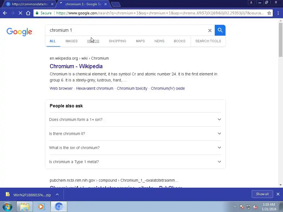Viewport: 283px width, 212px height.
Task: Open the network status tray icon
Action: (x=248, y=207)
